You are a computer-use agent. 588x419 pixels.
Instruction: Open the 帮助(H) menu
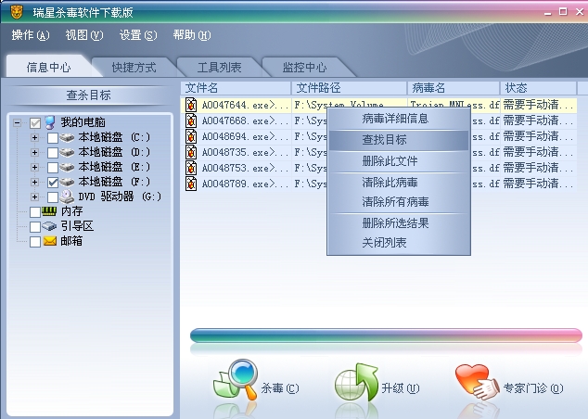(x=192, y=35)
